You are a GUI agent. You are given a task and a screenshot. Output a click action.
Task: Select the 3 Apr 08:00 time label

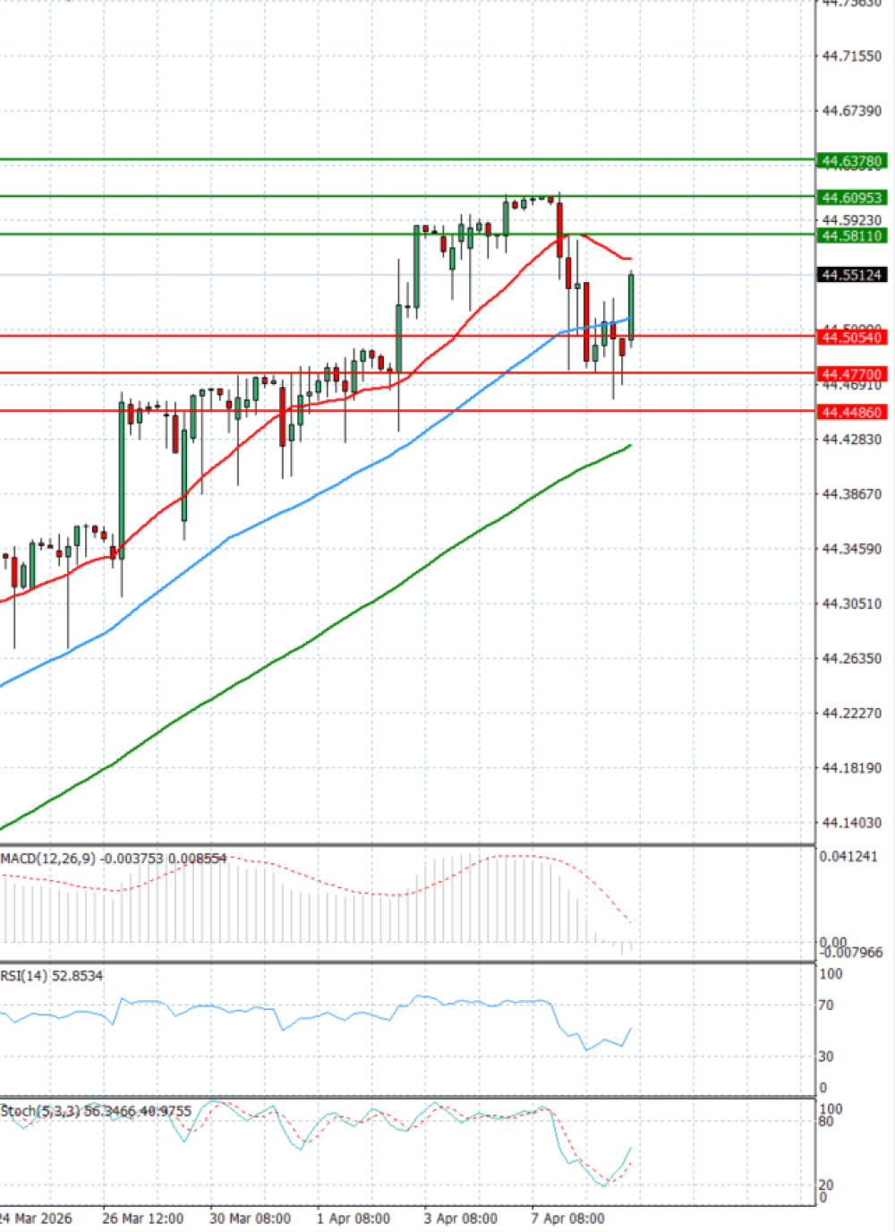point(461,1219)
